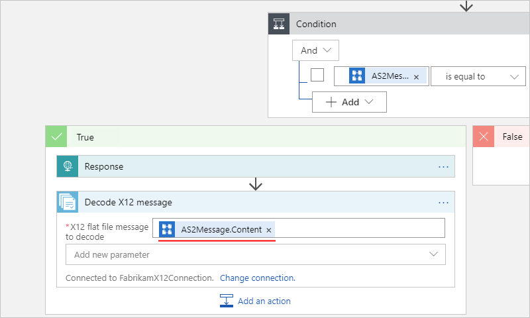Remove the AS2Mes... token from the condition
The height and width of the screenshot is (318, 530).
[x=416, y=77]
